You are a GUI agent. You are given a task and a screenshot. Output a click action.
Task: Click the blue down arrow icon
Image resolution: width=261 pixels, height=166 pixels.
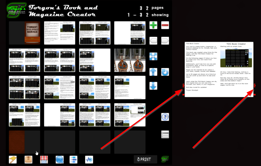153,86
